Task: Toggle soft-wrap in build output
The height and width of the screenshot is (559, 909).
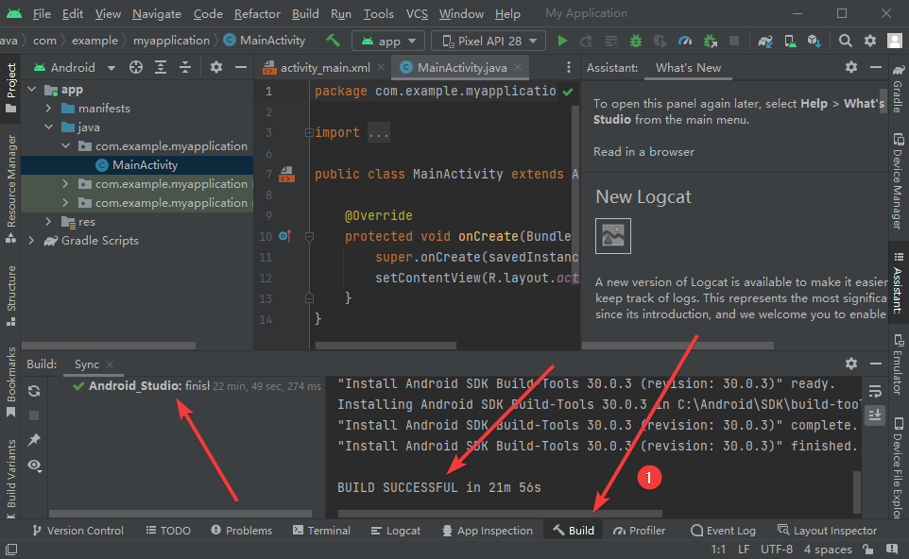Action: point(875,391)
